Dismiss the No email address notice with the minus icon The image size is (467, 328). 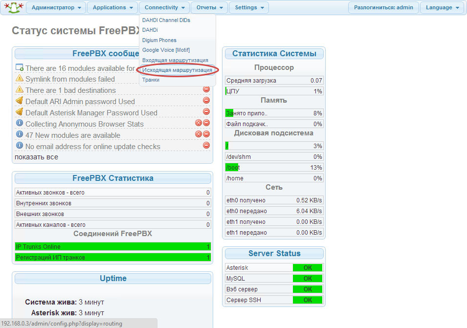pyautogui.click(x=206, y=145)
